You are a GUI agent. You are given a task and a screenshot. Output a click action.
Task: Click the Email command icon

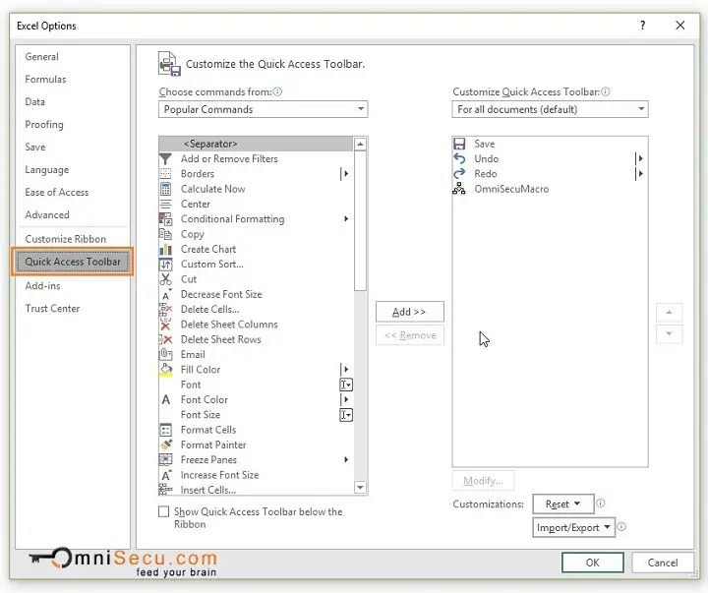point(166,355)
